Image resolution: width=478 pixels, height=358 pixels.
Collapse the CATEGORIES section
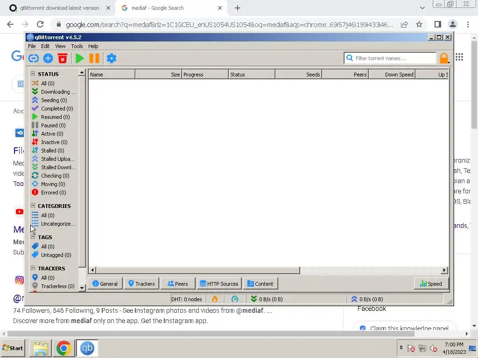coord(33,206)
